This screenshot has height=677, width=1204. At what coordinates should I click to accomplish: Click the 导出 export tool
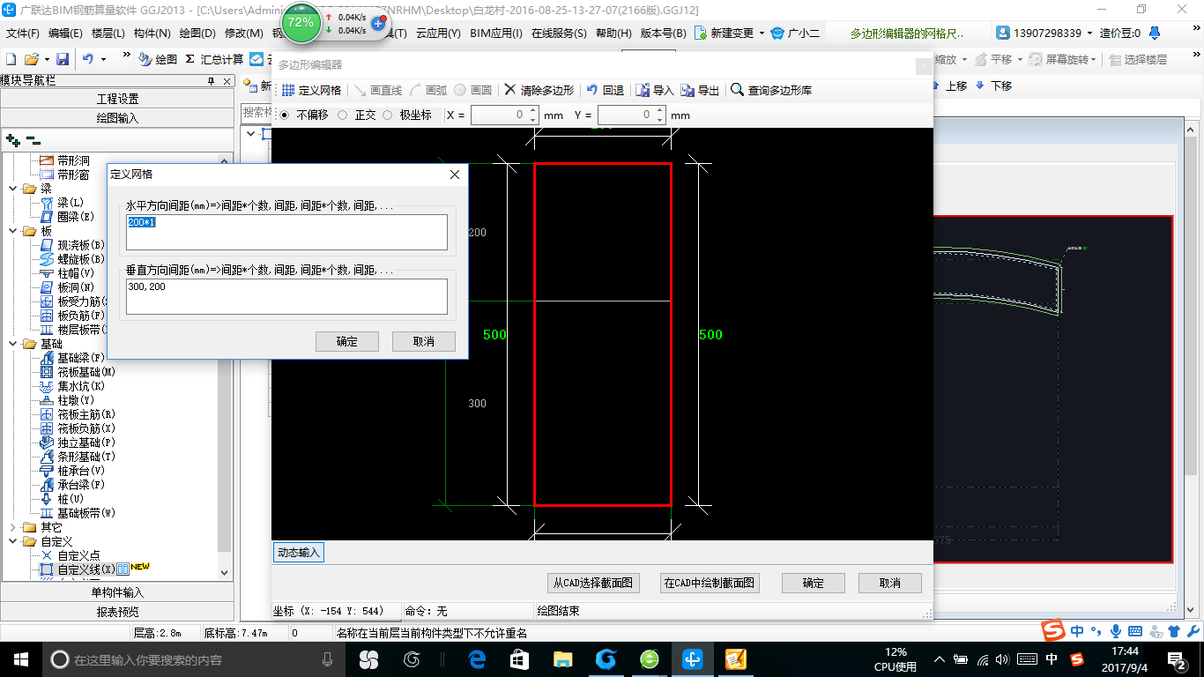pyautogui.click(x=701, y=90)
